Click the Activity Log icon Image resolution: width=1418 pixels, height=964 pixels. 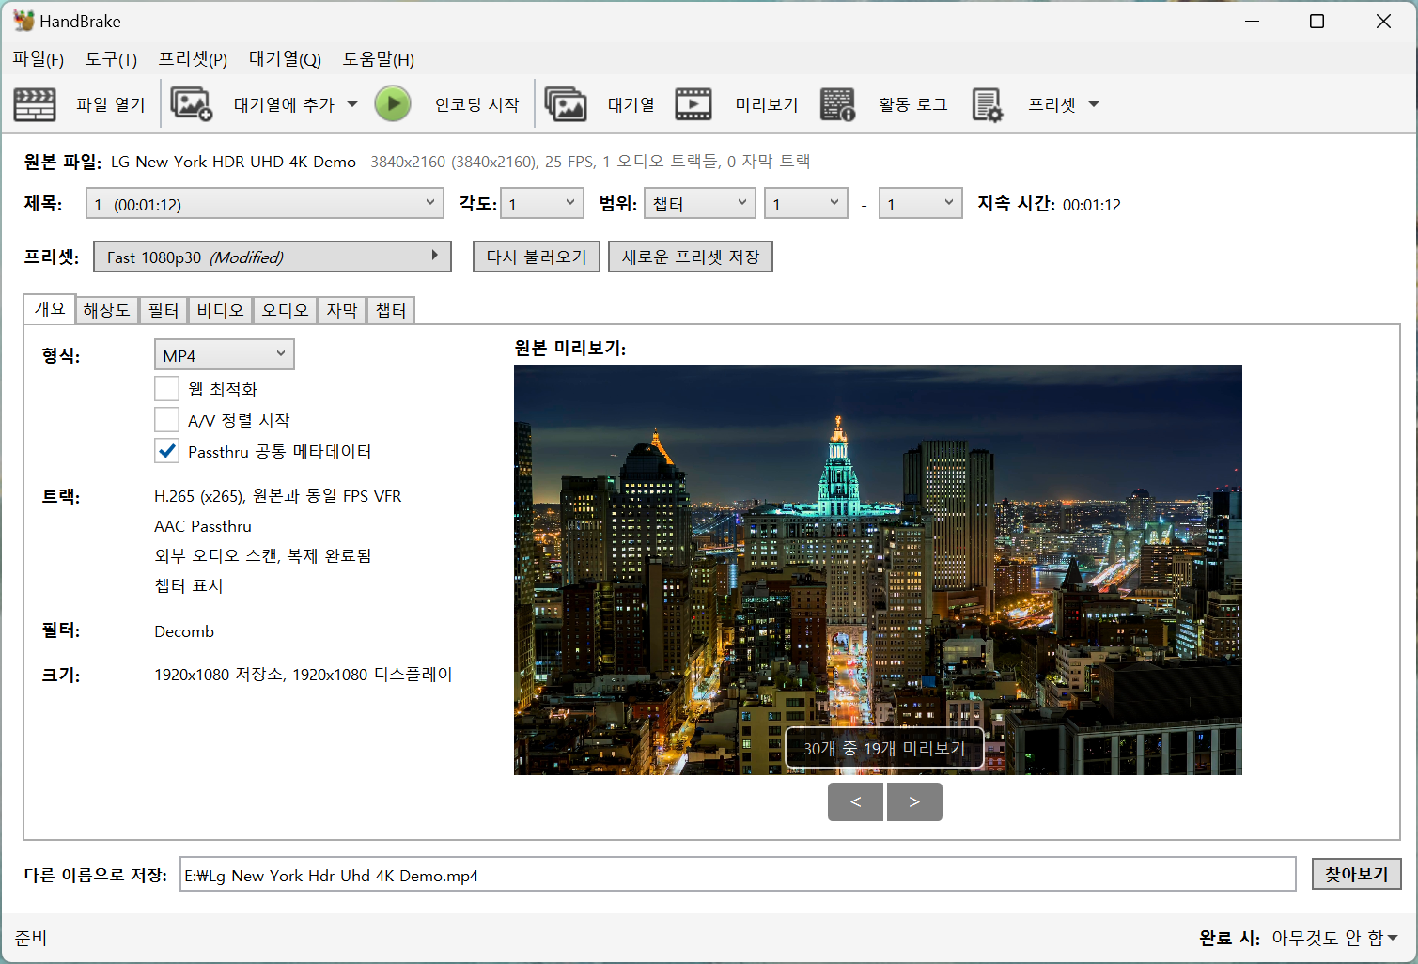pos(837,104)
